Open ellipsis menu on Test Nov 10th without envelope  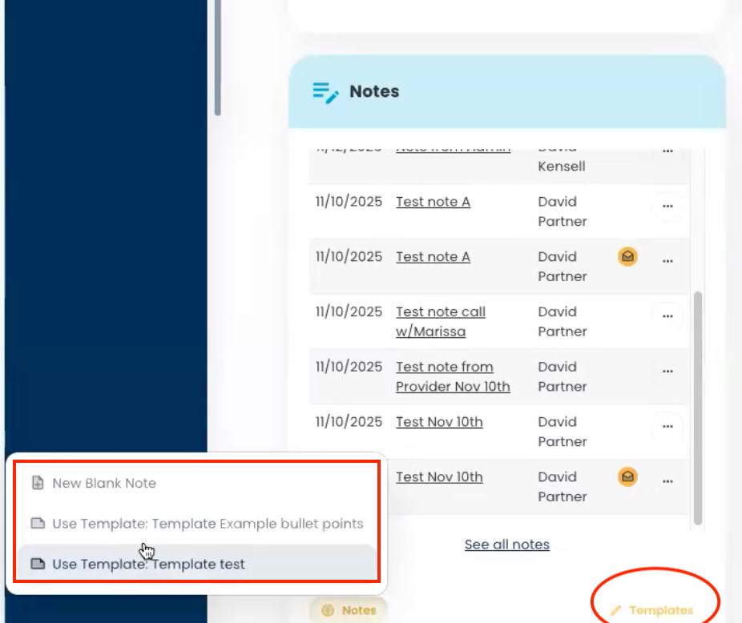click(x=667, y=427)
